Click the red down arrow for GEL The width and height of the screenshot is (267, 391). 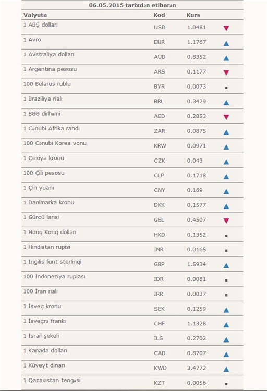point(226,221)
